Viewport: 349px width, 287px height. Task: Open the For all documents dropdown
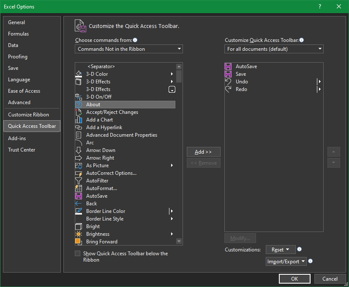pos(274,49)
